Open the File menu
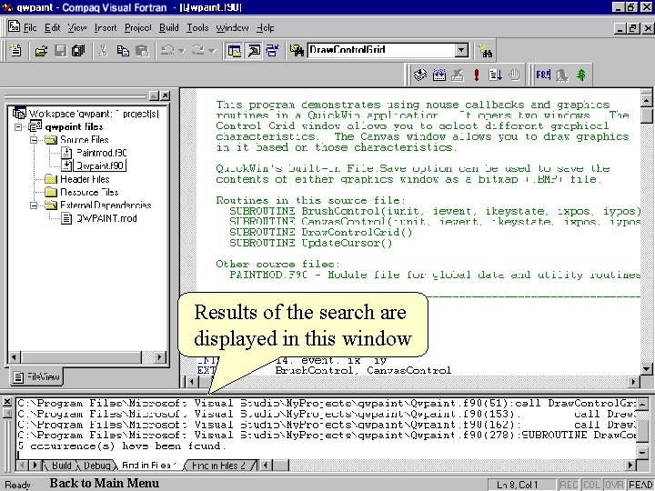This screenshot has width=655, height=491. tap(30, 27)
